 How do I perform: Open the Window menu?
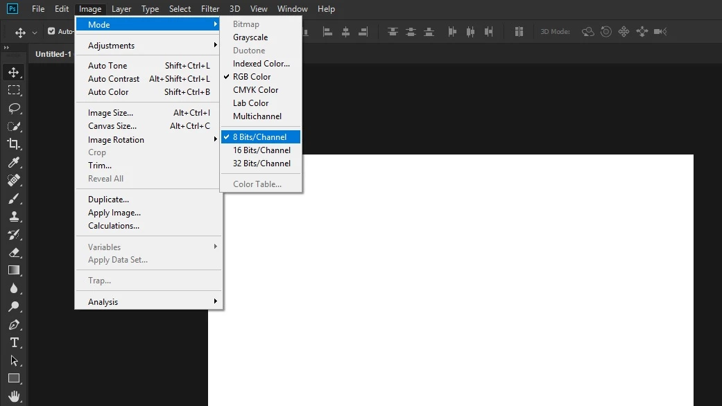(293, 9)
